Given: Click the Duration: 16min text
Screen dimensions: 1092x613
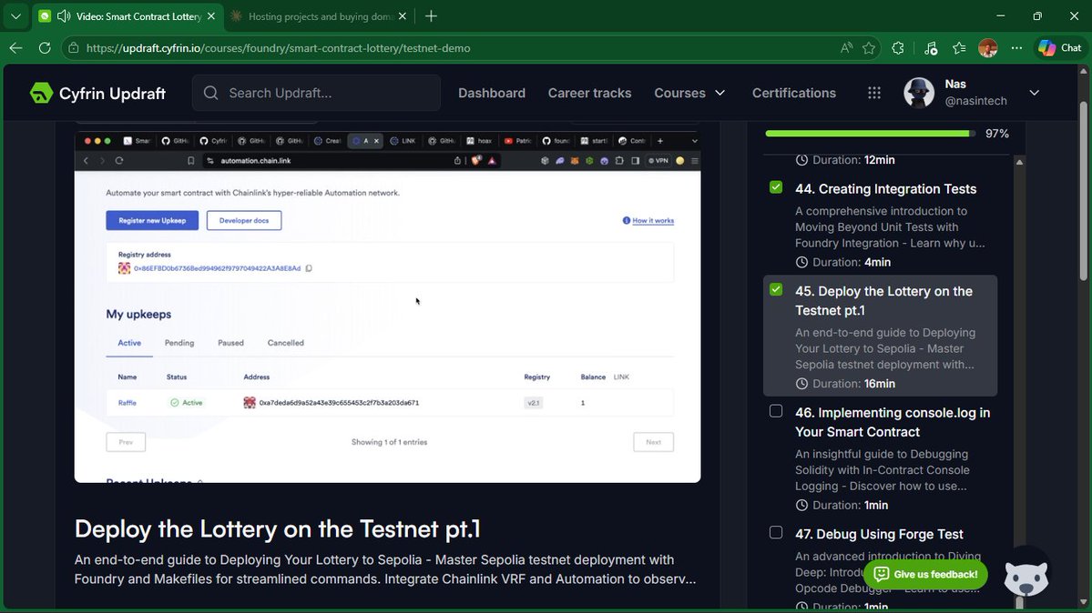Looking at the screenshot, I should pyautogui.click(x=853, y=384).
